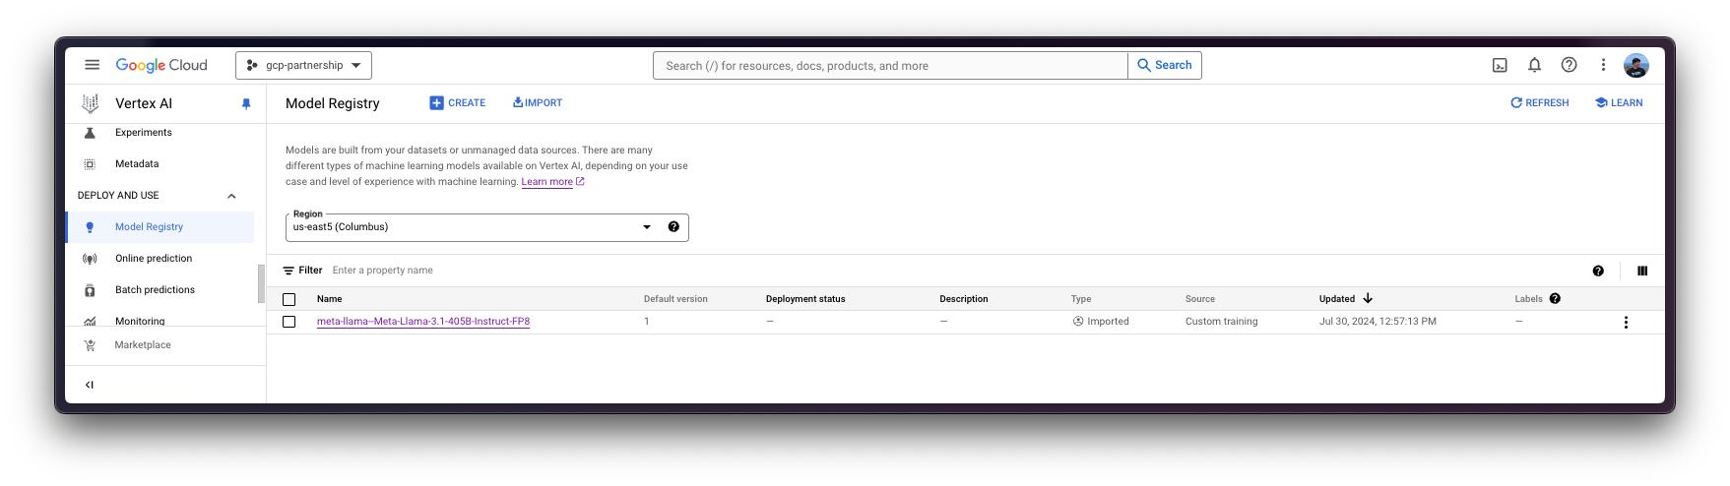Toggle the select-all header checkbox
The image size is (1730, 486).
288,299
